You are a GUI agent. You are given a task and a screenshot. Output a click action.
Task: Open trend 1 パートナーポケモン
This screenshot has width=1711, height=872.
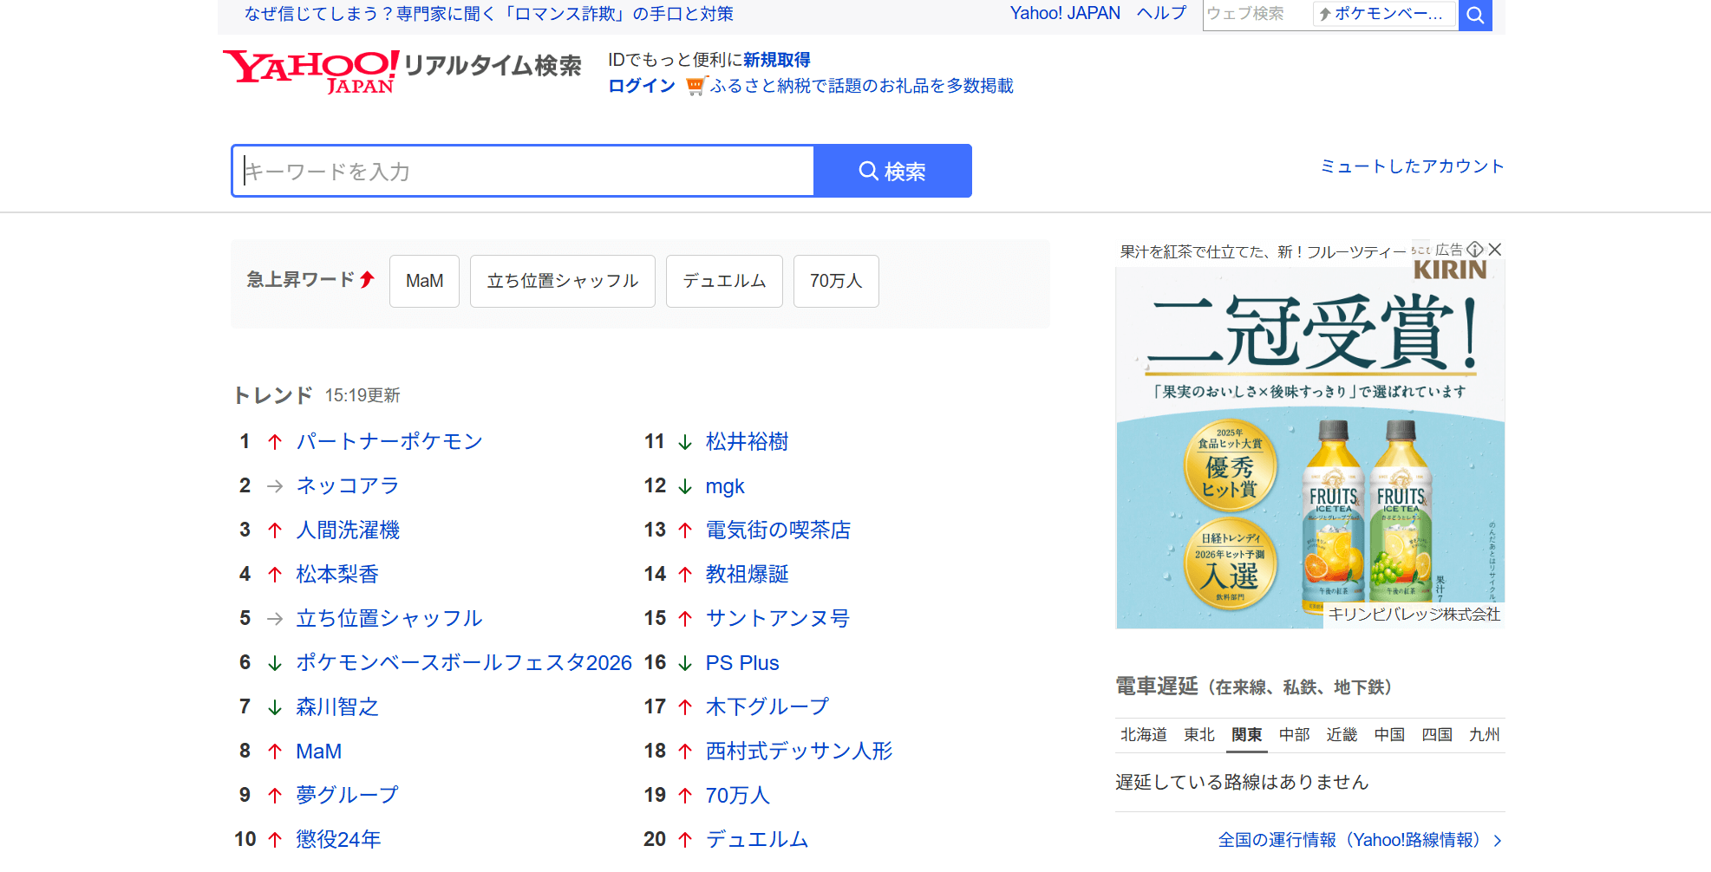pos(389,441)
